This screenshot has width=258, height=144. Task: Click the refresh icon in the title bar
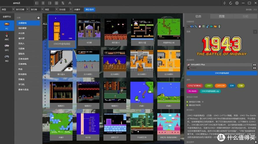pos(231,3)
